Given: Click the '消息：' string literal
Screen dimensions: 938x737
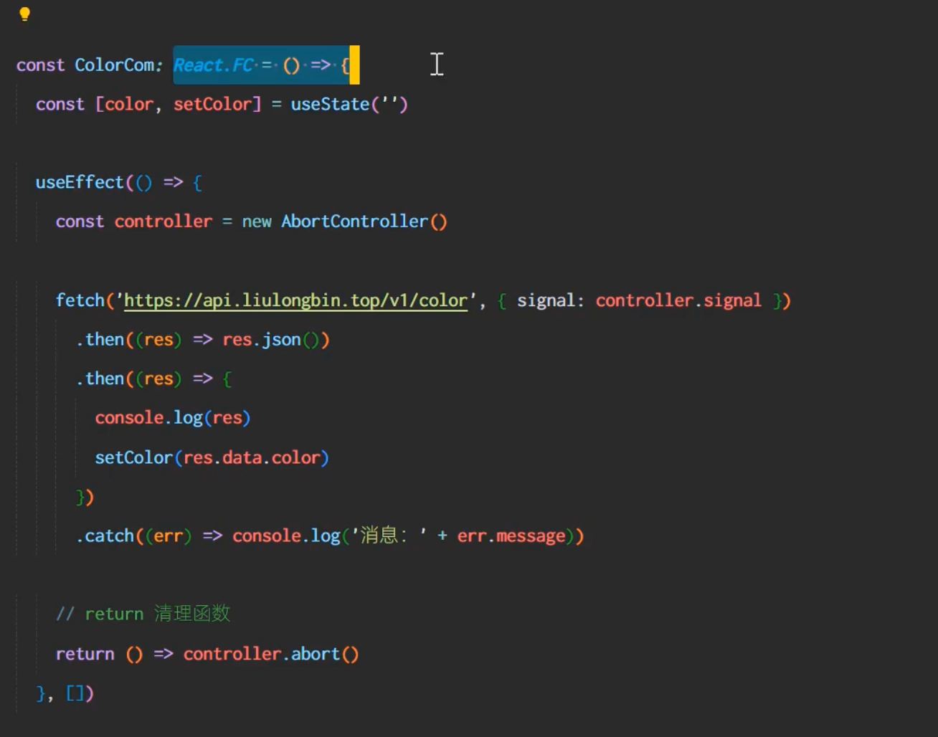Looking at the screenshot, I should pyautogui.click(x=389, y=536).
